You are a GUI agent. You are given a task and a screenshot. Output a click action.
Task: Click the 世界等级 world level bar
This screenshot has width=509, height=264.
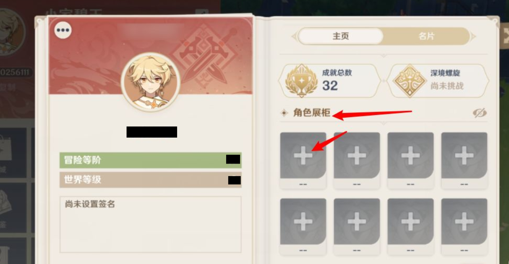coord(151,180)
